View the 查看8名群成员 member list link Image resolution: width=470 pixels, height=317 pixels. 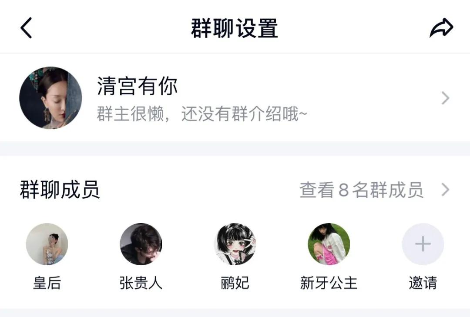coord(361,190)
